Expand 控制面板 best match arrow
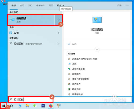This screenshot has width=134, height=109. 58,20
